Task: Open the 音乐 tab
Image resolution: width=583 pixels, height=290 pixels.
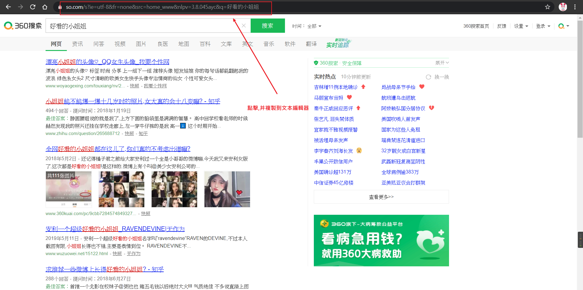Action: (x=269, y=44)
